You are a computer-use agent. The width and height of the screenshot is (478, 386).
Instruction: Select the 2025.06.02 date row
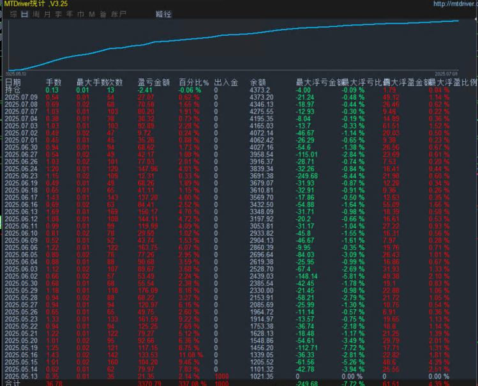pyautogui.click(x=21, y=276)
